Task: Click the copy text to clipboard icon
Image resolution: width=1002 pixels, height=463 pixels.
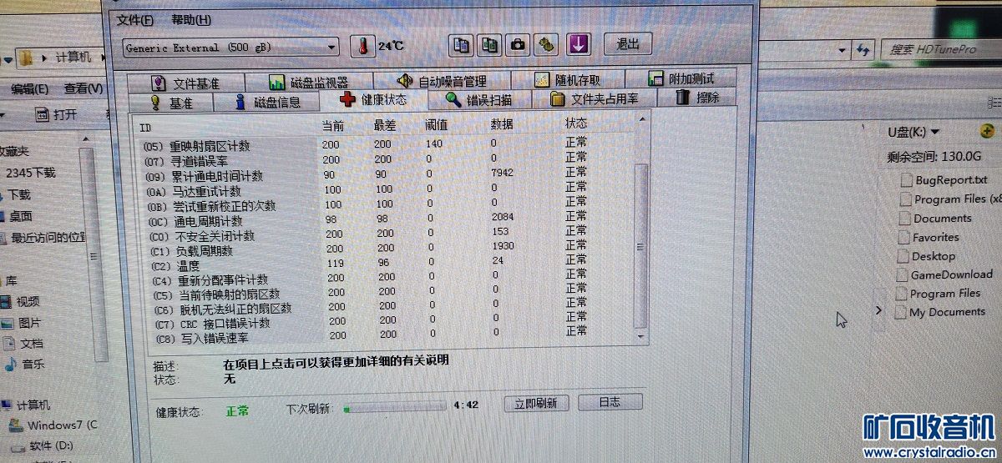Action: point(460,45)
